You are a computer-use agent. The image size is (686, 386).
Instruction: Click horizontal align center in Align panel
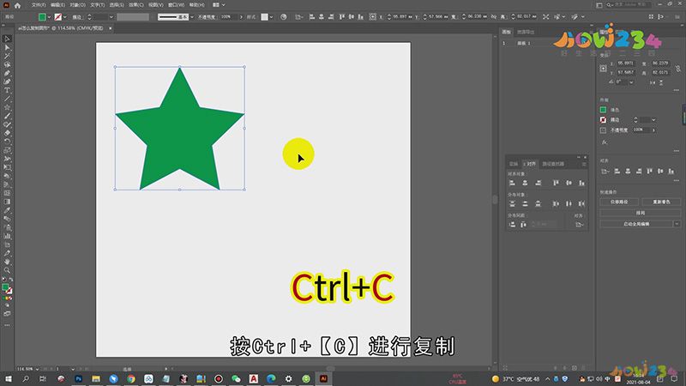525,183
